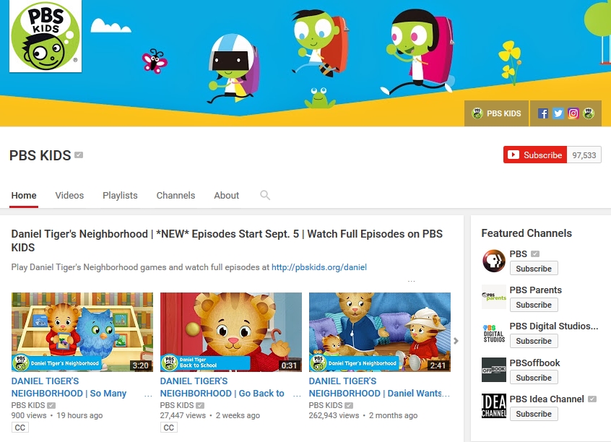This screenshot has height=442, width=611.
Task: Follow the pbskids.org/daniel link
Action: [x=319, y=267]
